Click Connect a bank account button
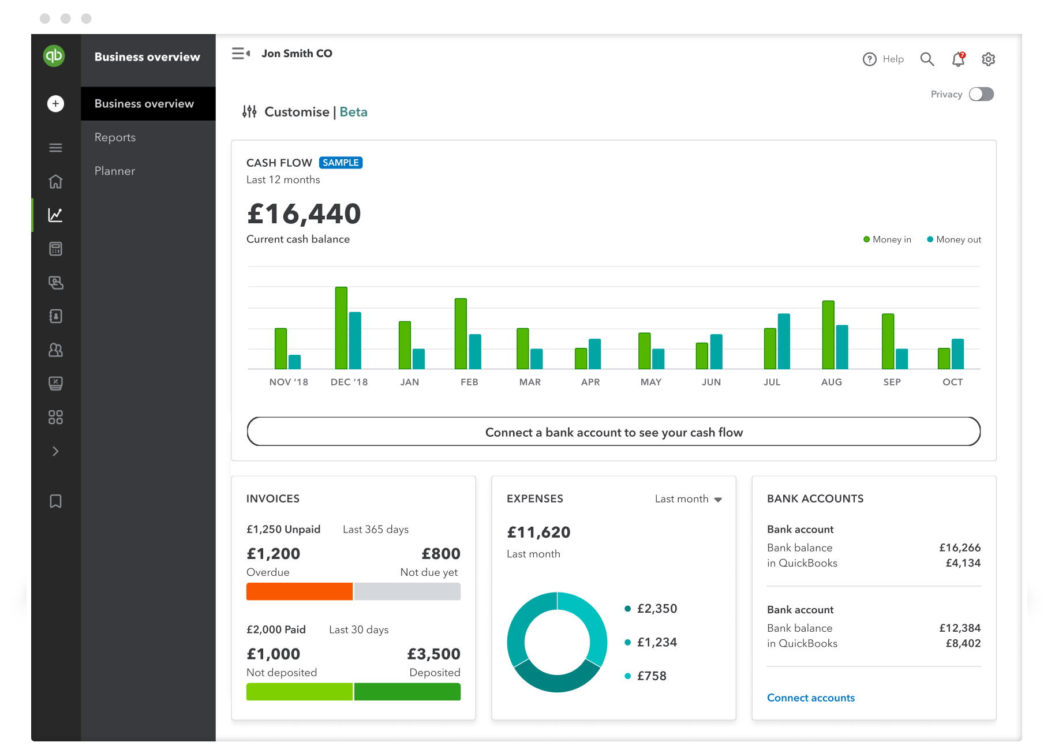This screenshot has width=1055, height=746. (613, 432)
